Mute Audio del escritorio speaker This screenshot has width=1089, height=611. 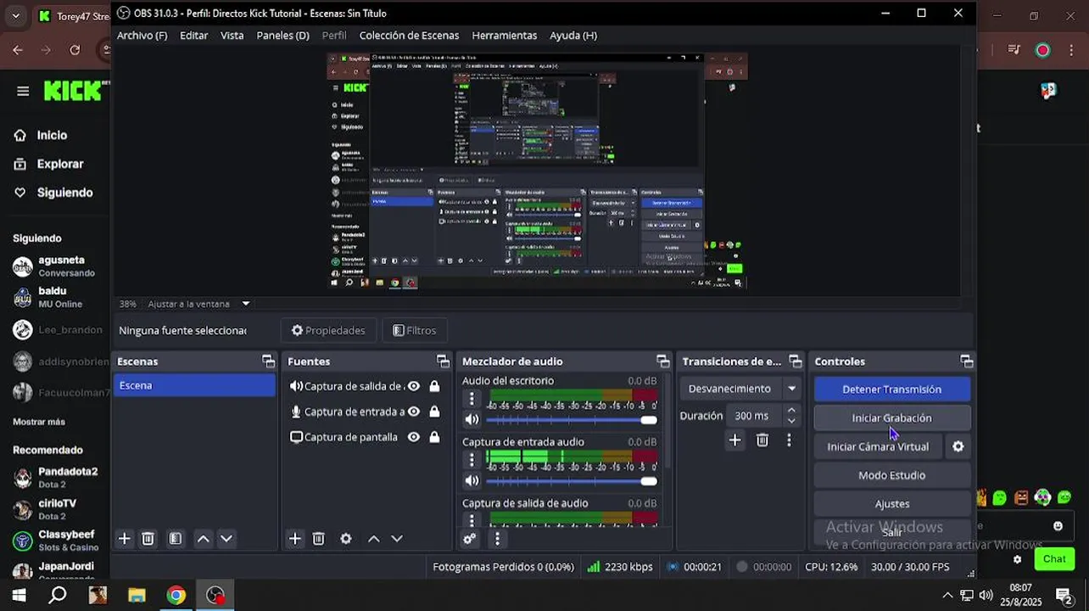(x=472, y=419)
